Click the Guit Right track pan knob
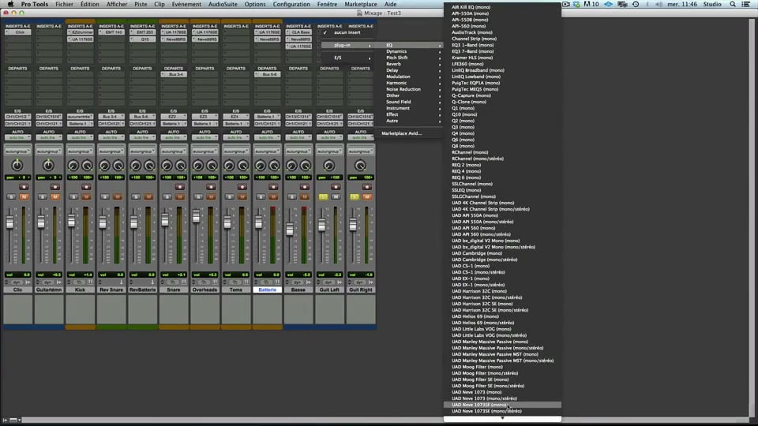 click(360, 165)
